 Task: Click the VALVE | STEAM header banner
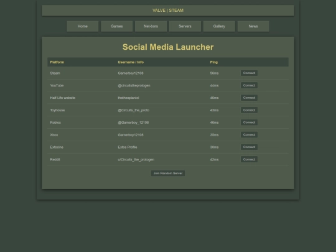pos(168,11)
